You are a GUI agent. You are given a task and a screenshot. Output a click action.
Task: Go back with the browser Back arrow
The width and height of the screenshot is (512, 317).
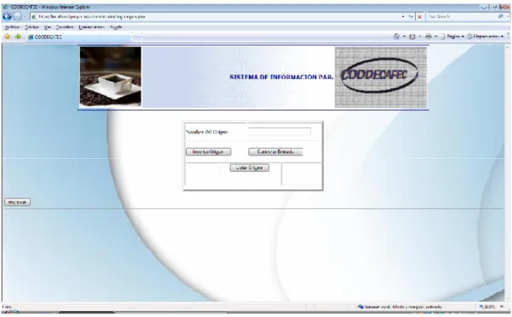point(7,16)
